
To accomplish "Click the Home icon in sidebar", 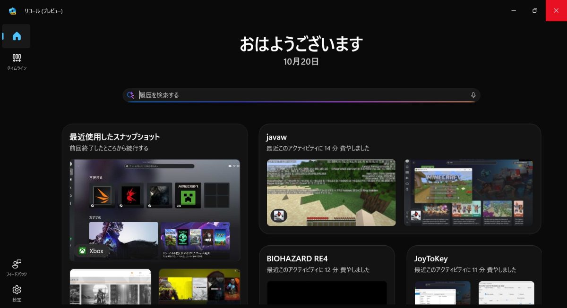I will (x=17, y=36).
